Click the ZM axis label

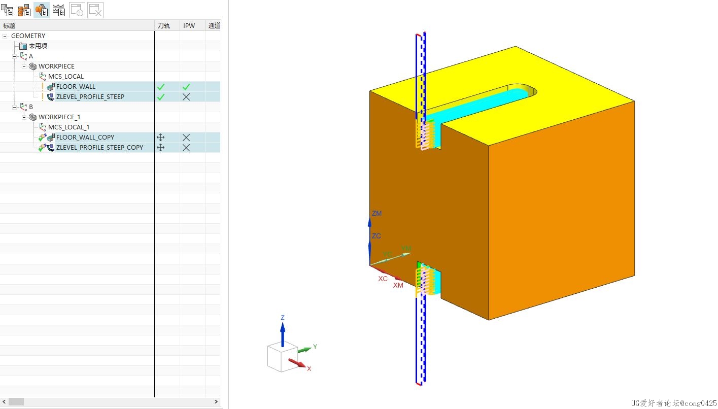[x=377, y=214]
